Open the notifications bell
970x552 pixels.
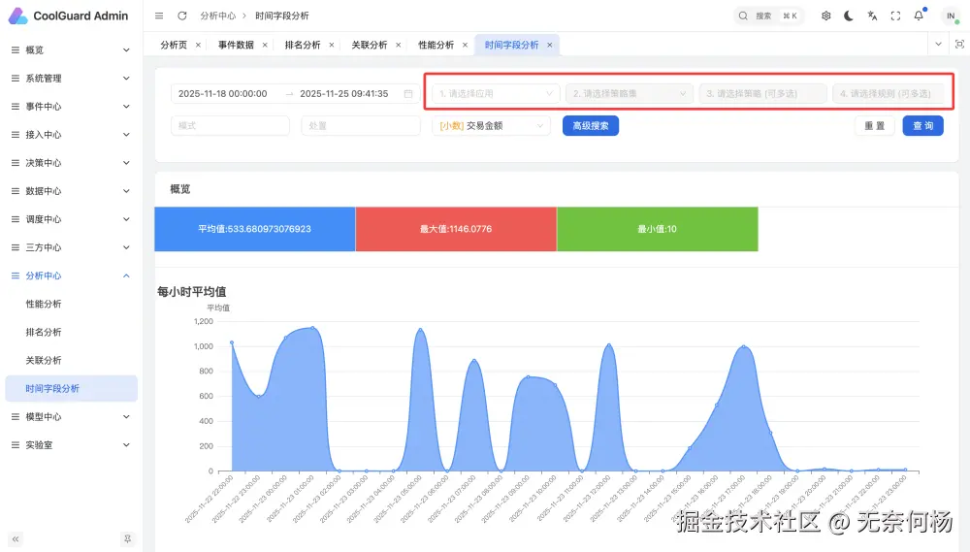point(919,16)
